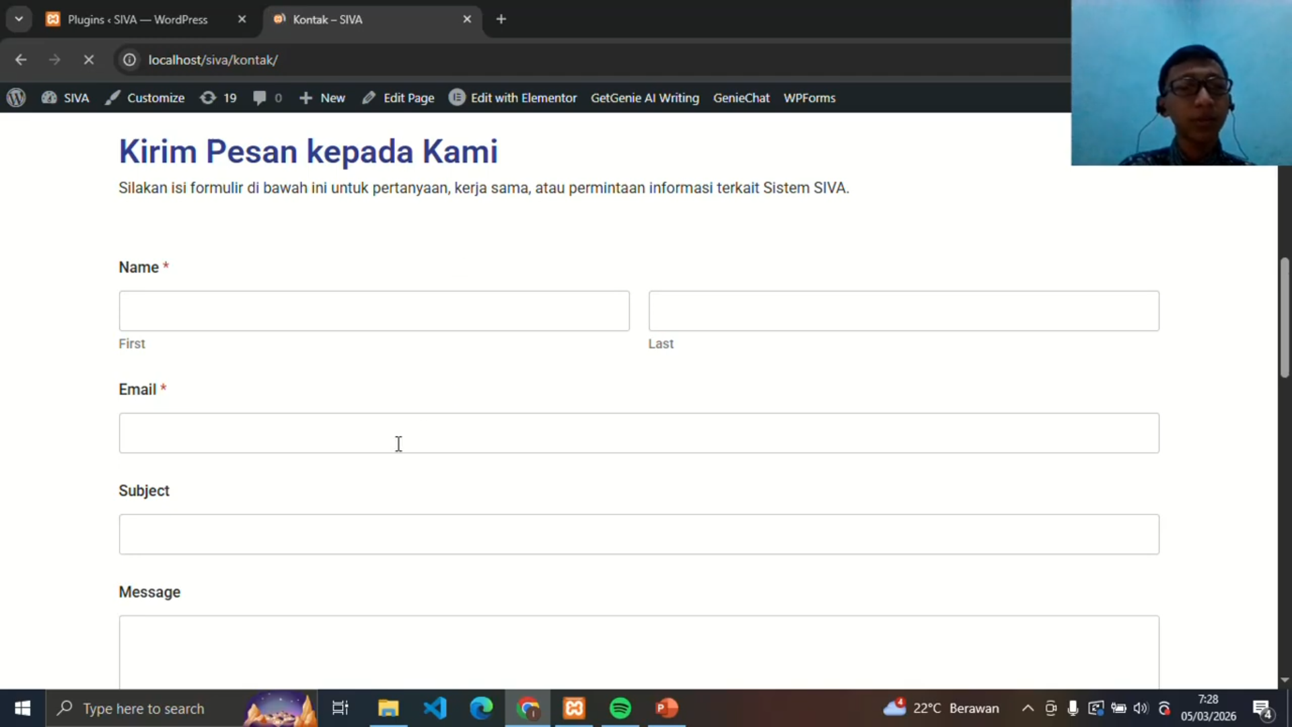Image resolution: width=1292 pixels, height=727 pixels.
Task: Expand hidden system tray icons chevron
Action: coord(1028,708)
